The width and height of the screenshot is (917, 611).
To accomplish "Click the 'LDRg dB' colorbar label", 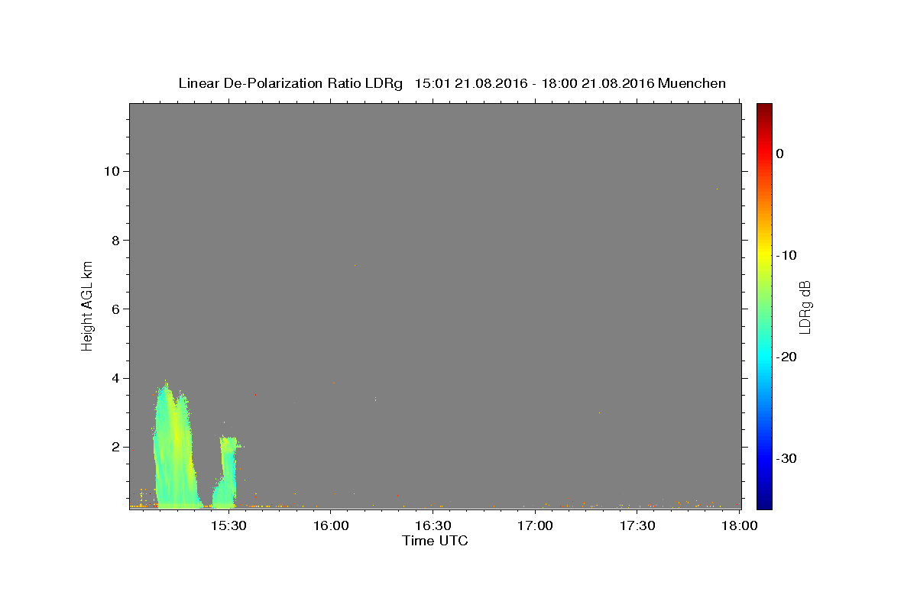I will coord(805,307).
